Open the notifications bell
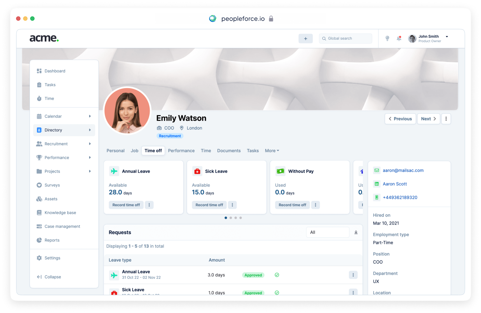The height and width of the screenshot is (313, 481). coord(399,38)
